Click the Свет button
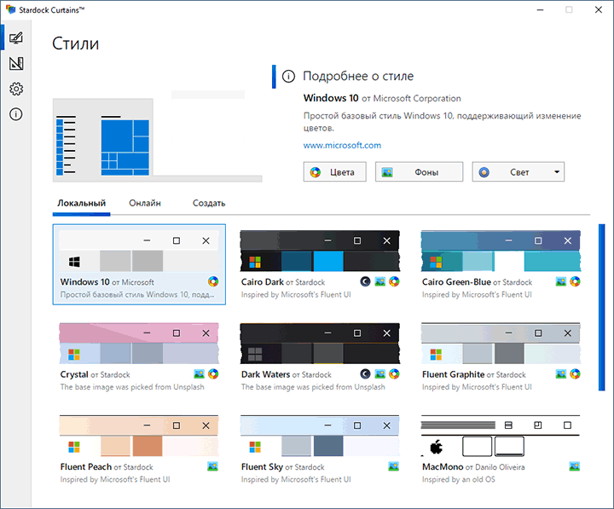The width and height of the screenshot is (614, 509). pyautogui.click(x=518, y=172)
